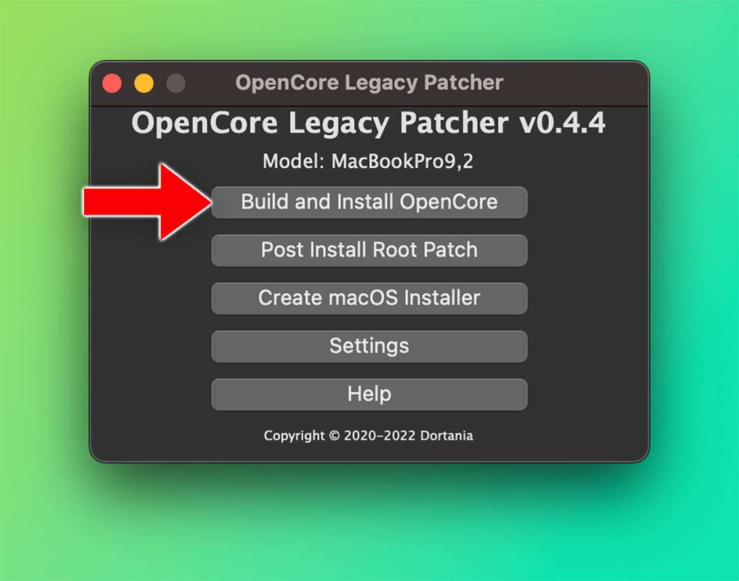Click the Copyright © 2020-2022 text
Viewport: 739px width, 581px height.
point(339,436)
